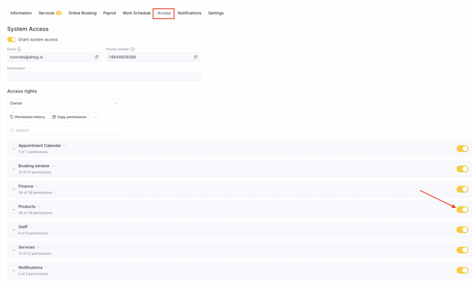Image resolution: width=472 pixels, height=282 pixels.
Task: Open three-dot menu next to Finance
Action: pos(37,186)
